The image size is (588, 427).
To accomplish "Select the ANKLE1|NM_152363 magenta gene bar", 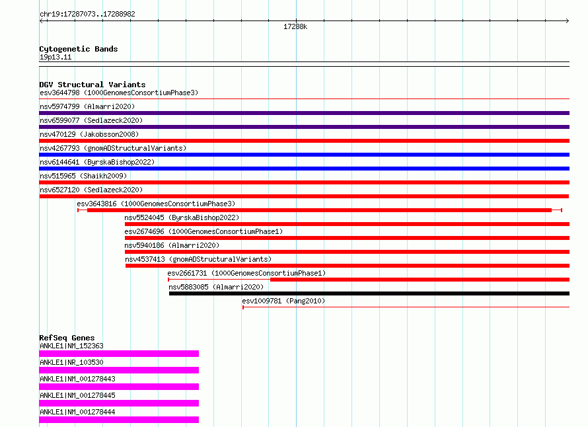I will [x=119, y=354].
